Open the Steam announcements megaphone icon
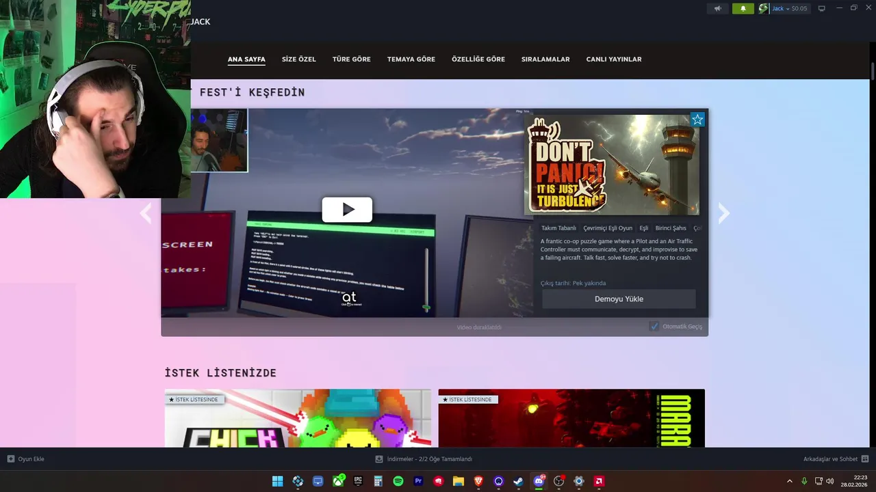The image size is (876, 492). (x=717, y=9)
